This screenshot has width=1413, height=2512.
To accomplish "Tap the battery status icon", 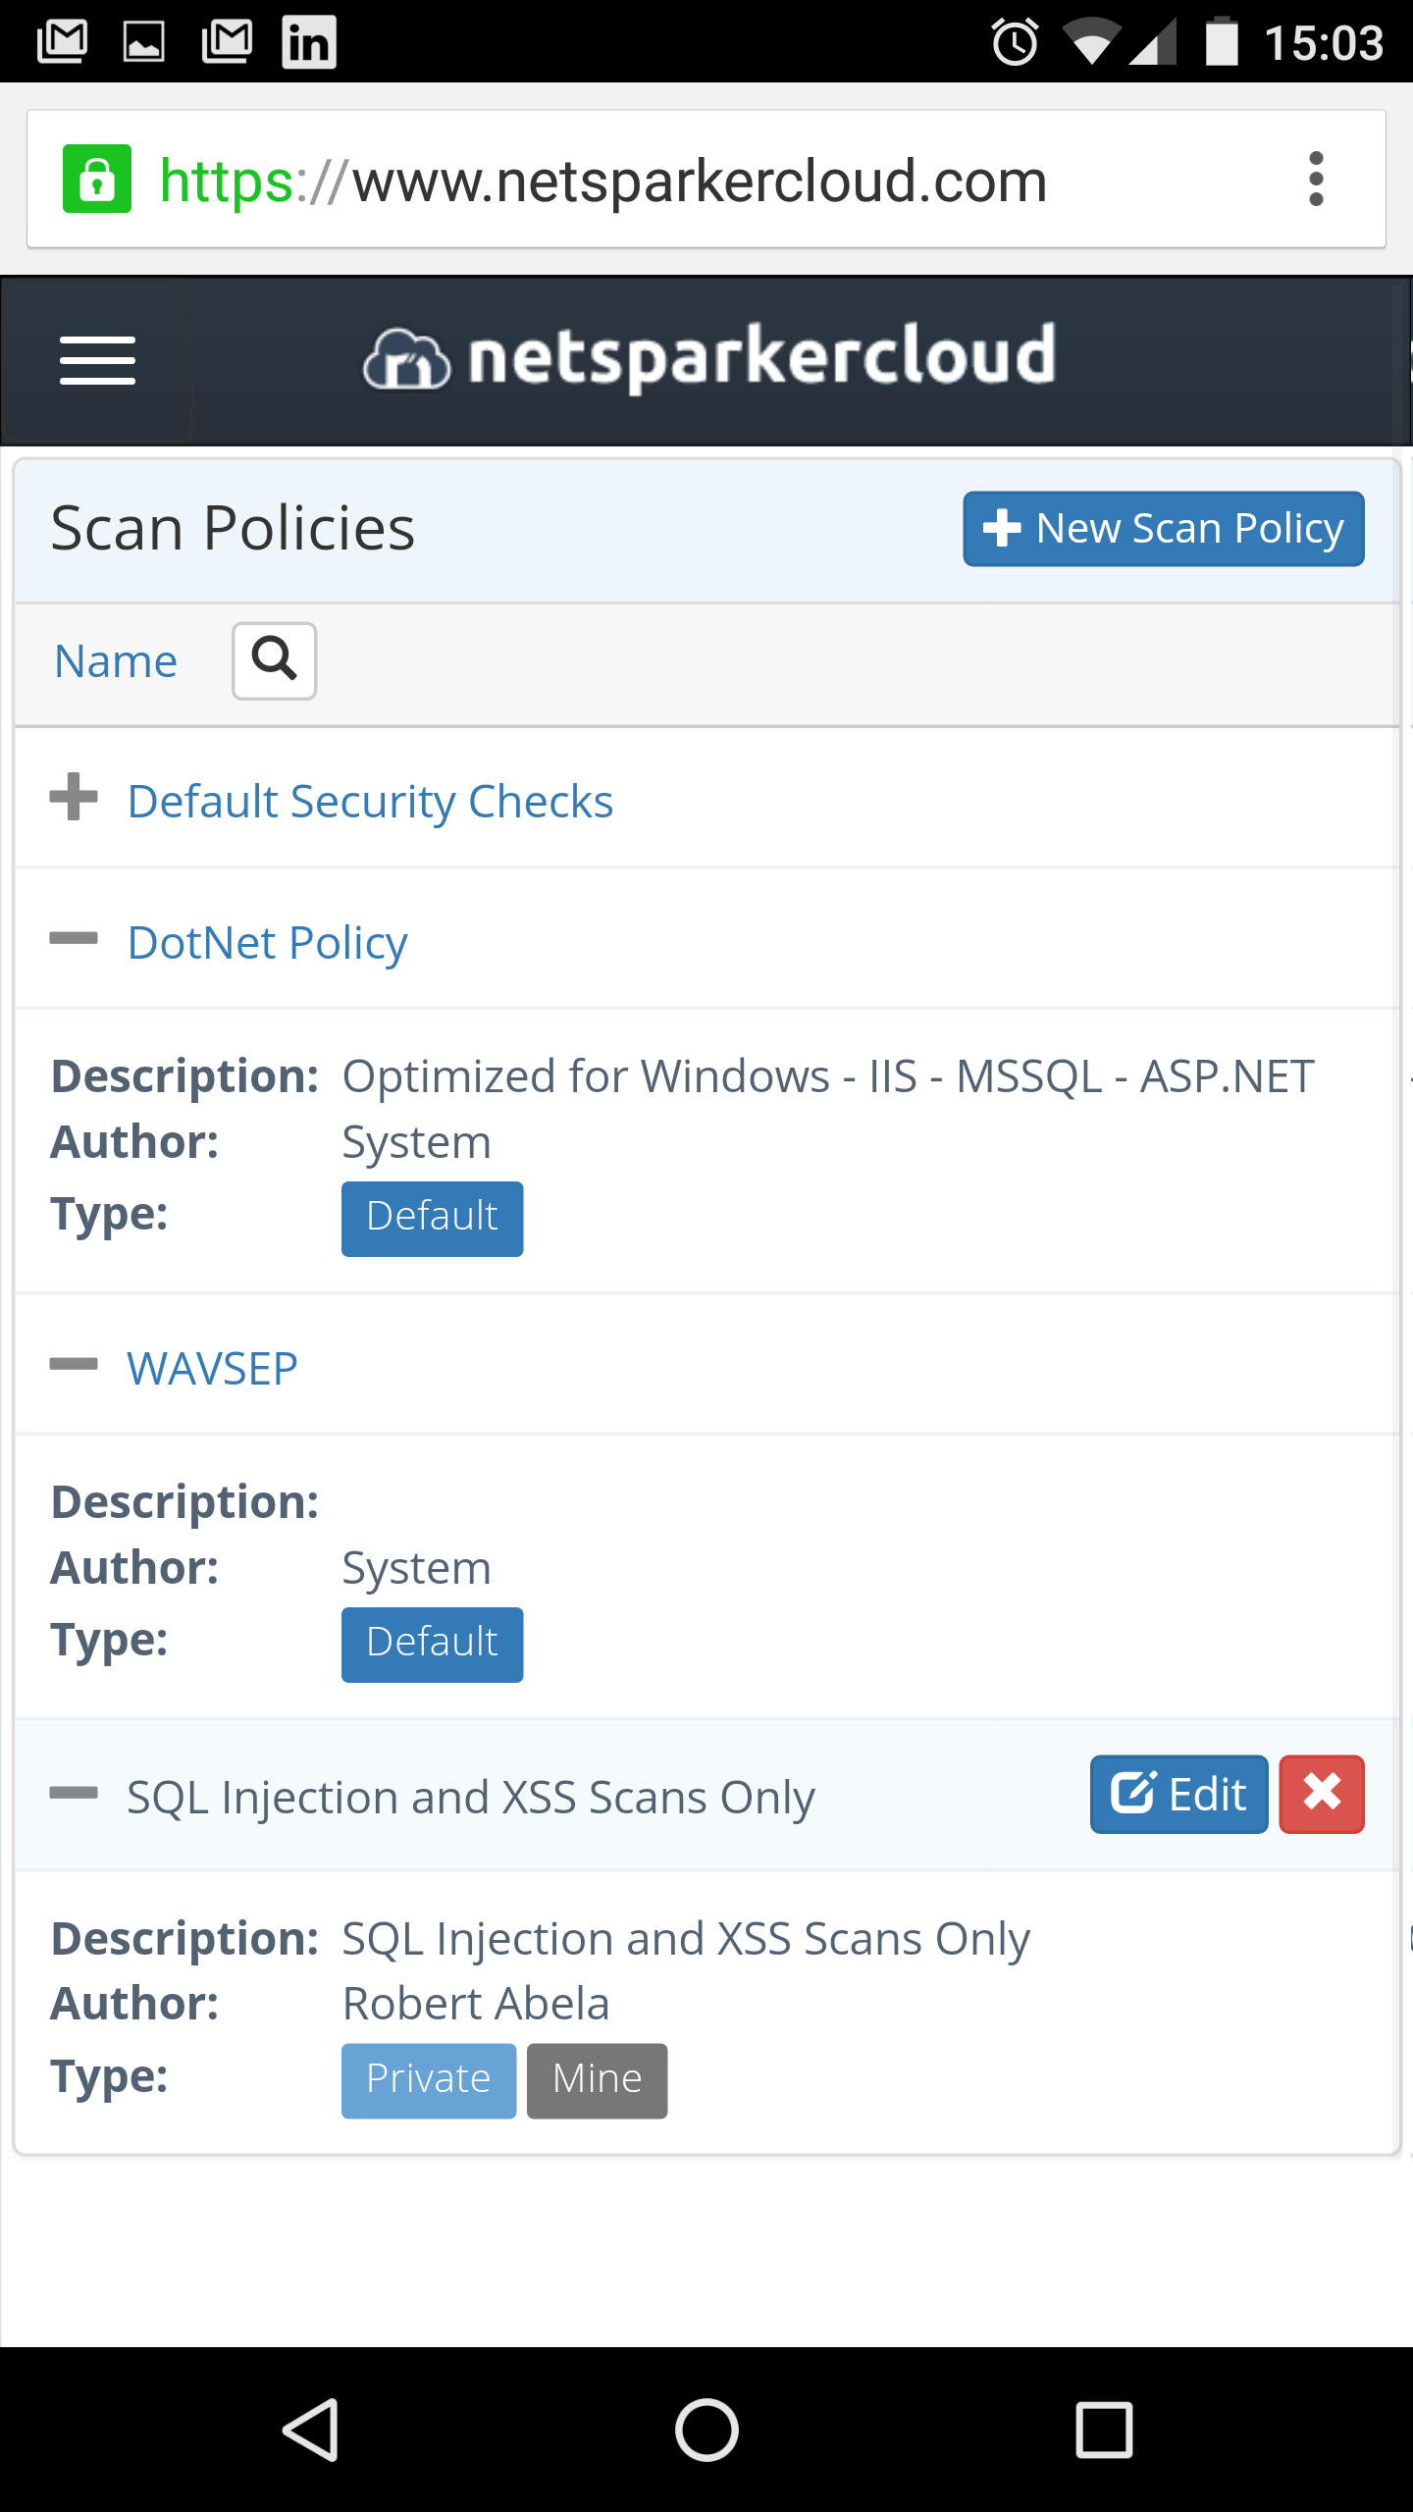I will pos(1222,42).
